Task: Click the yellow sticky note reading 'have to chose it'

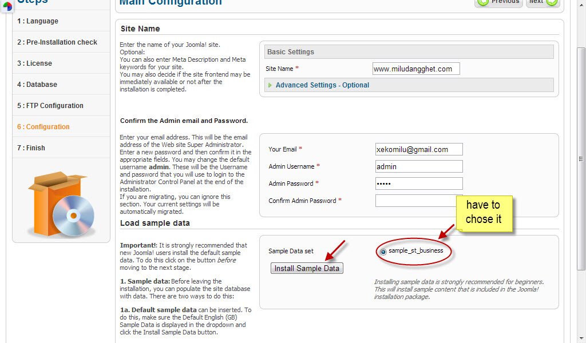Action: [485, 212]
